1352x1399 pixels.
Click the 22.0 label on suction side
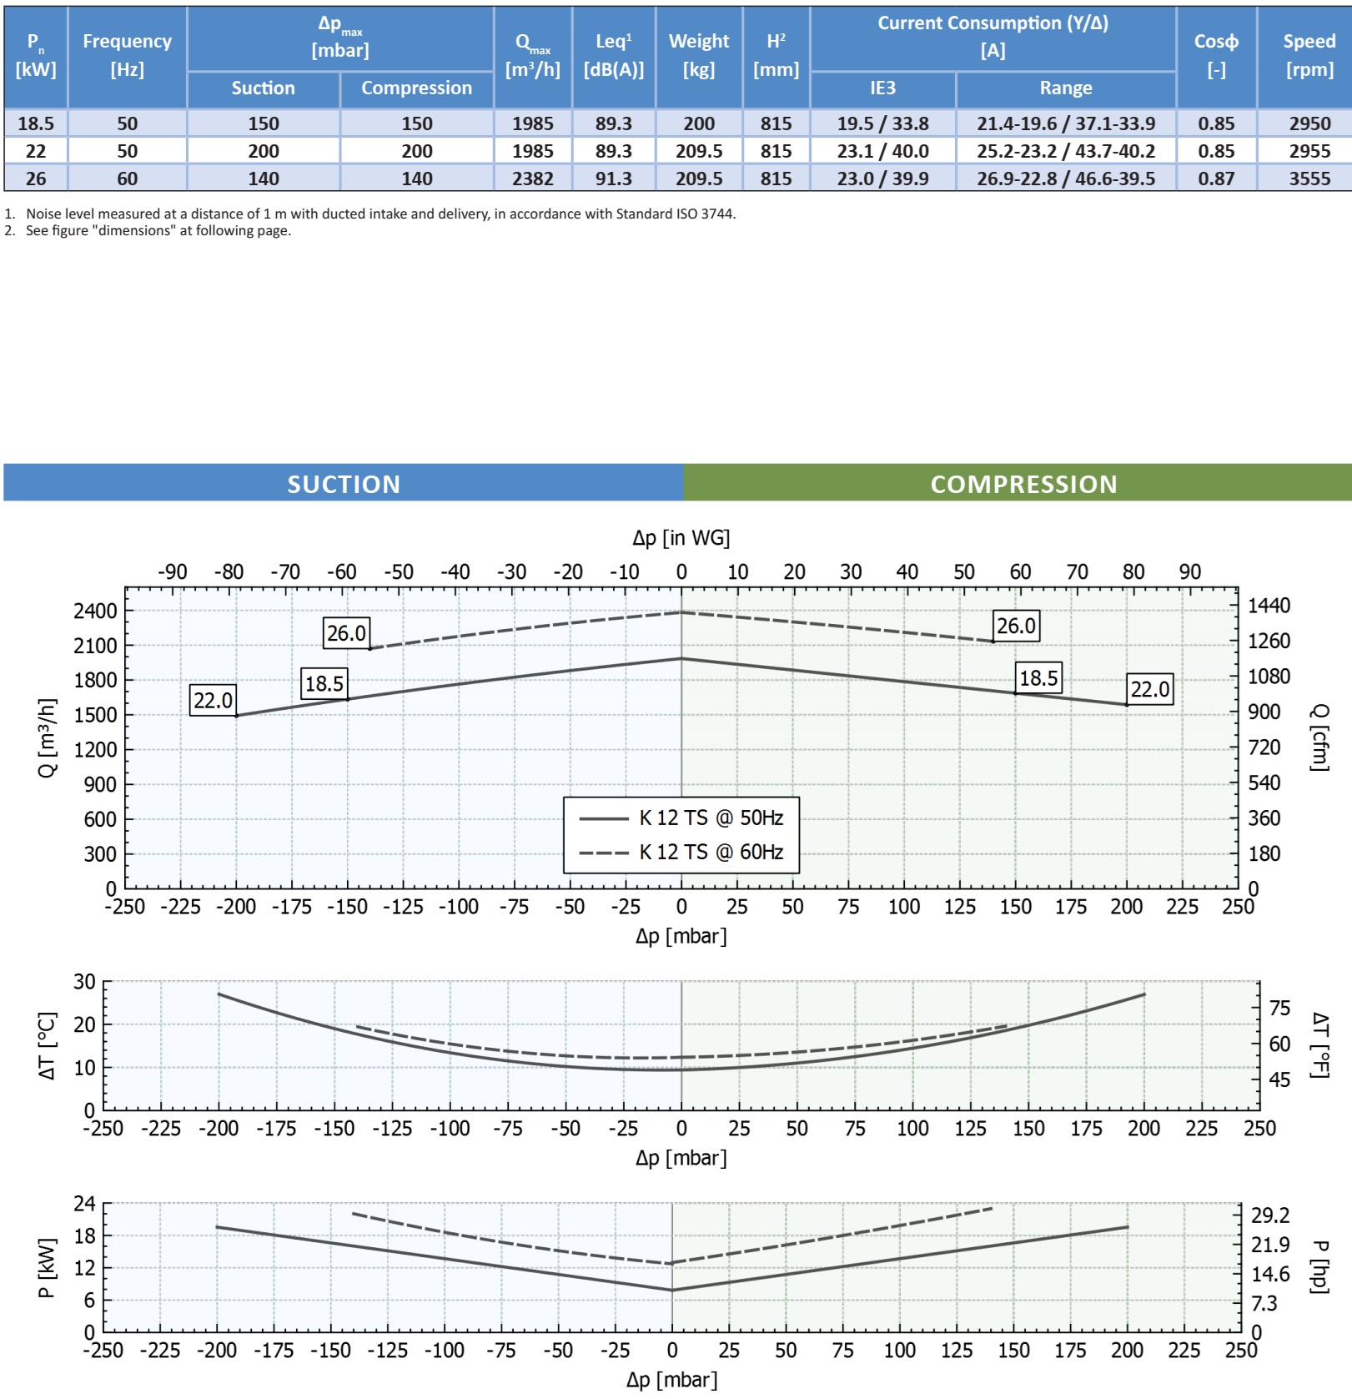(213, 700)
